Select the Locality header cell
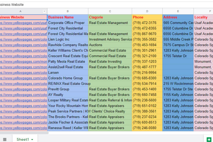This screenshot has height=142, width=213. click(x=203, y=17)
